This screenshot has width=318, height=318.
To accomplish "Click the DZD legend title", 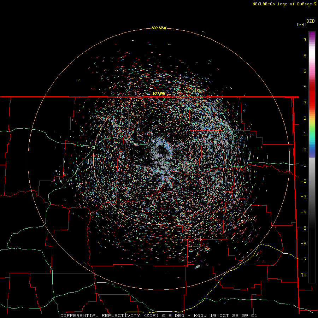I will tap(311, 21).
